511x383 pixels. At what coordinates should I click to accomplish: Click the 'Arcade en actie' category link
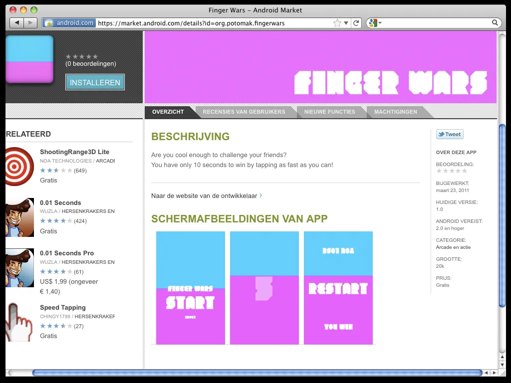453,247
